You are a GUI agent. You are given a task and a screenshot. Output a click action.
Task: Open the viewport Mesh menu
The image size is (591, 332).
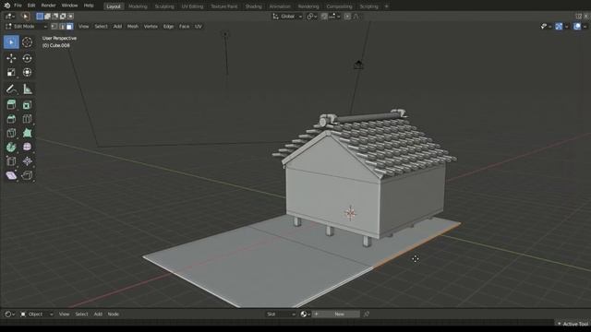[x=133, y=27]
